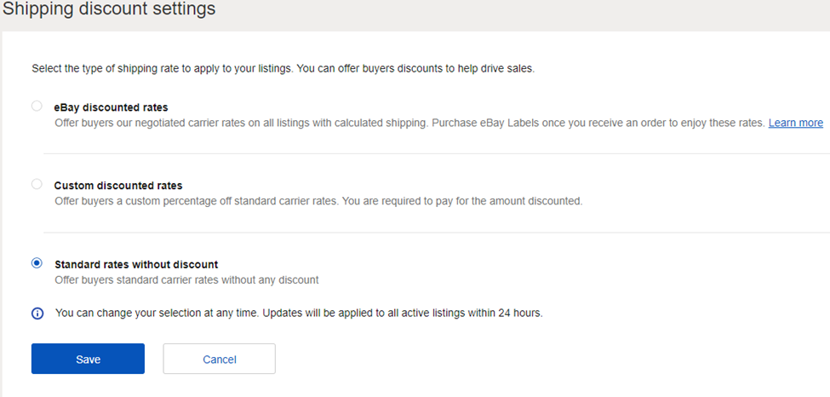Click the updates within 24 hours notice text
Screen dimensions: 830x397
[x=299, y=314]
